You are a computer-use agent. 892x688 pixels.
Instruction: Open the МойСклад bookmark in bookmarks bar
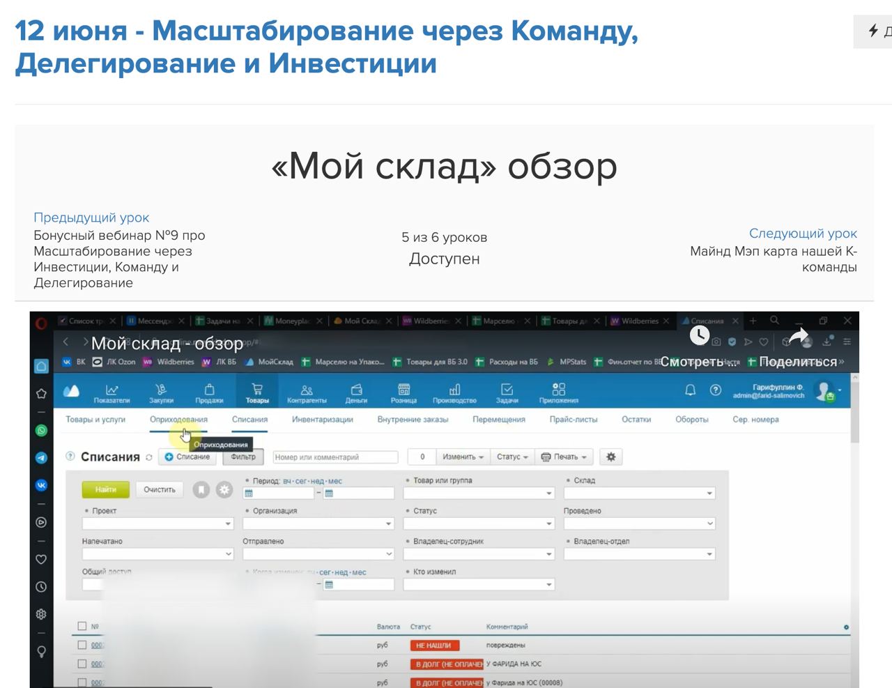point(270,362)
